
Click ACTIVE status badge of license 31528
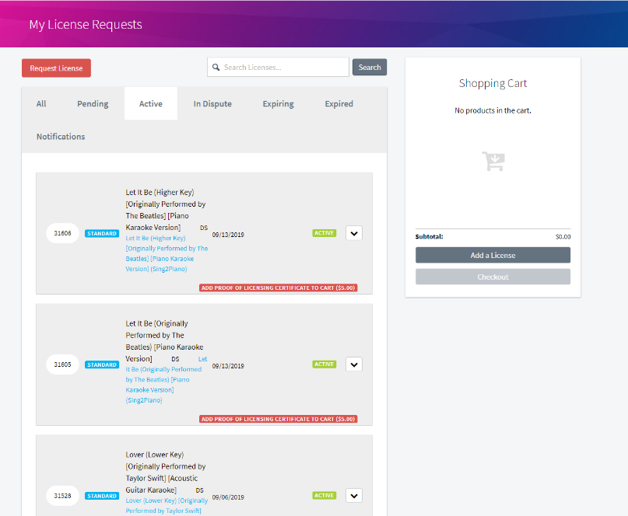coord(324,495)
